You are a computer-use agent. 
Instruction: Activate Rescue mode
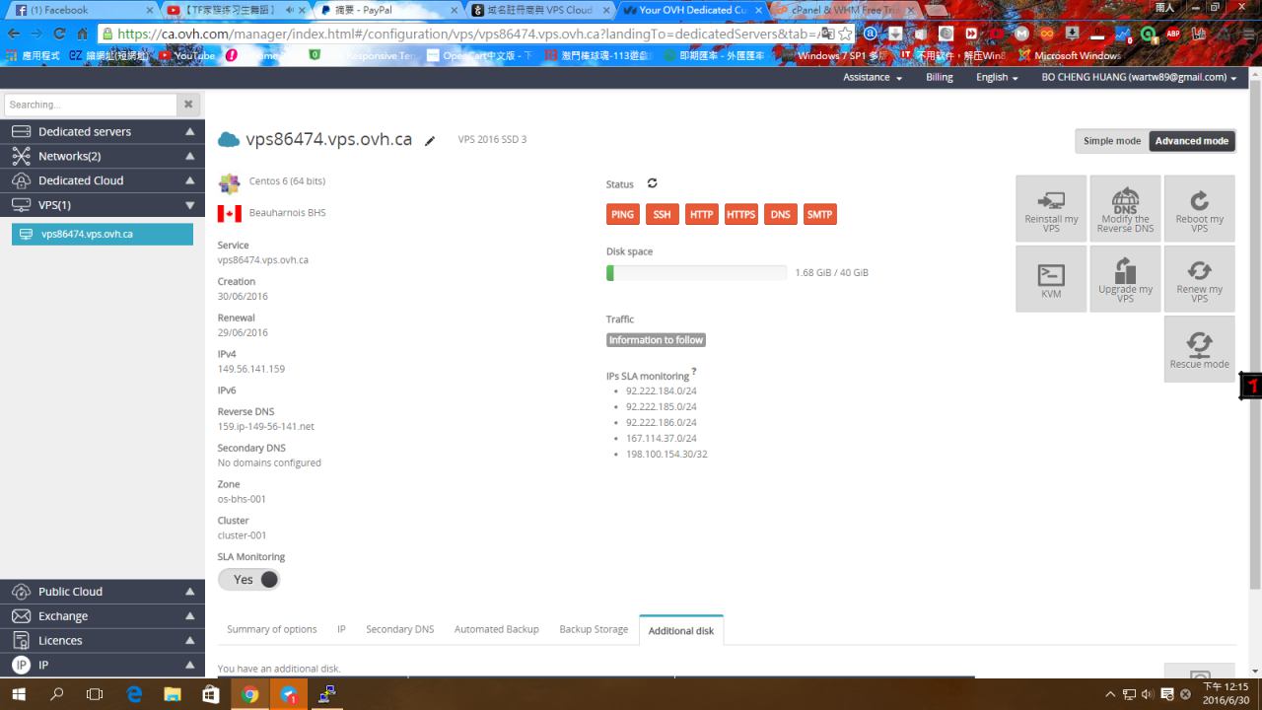1199,349
